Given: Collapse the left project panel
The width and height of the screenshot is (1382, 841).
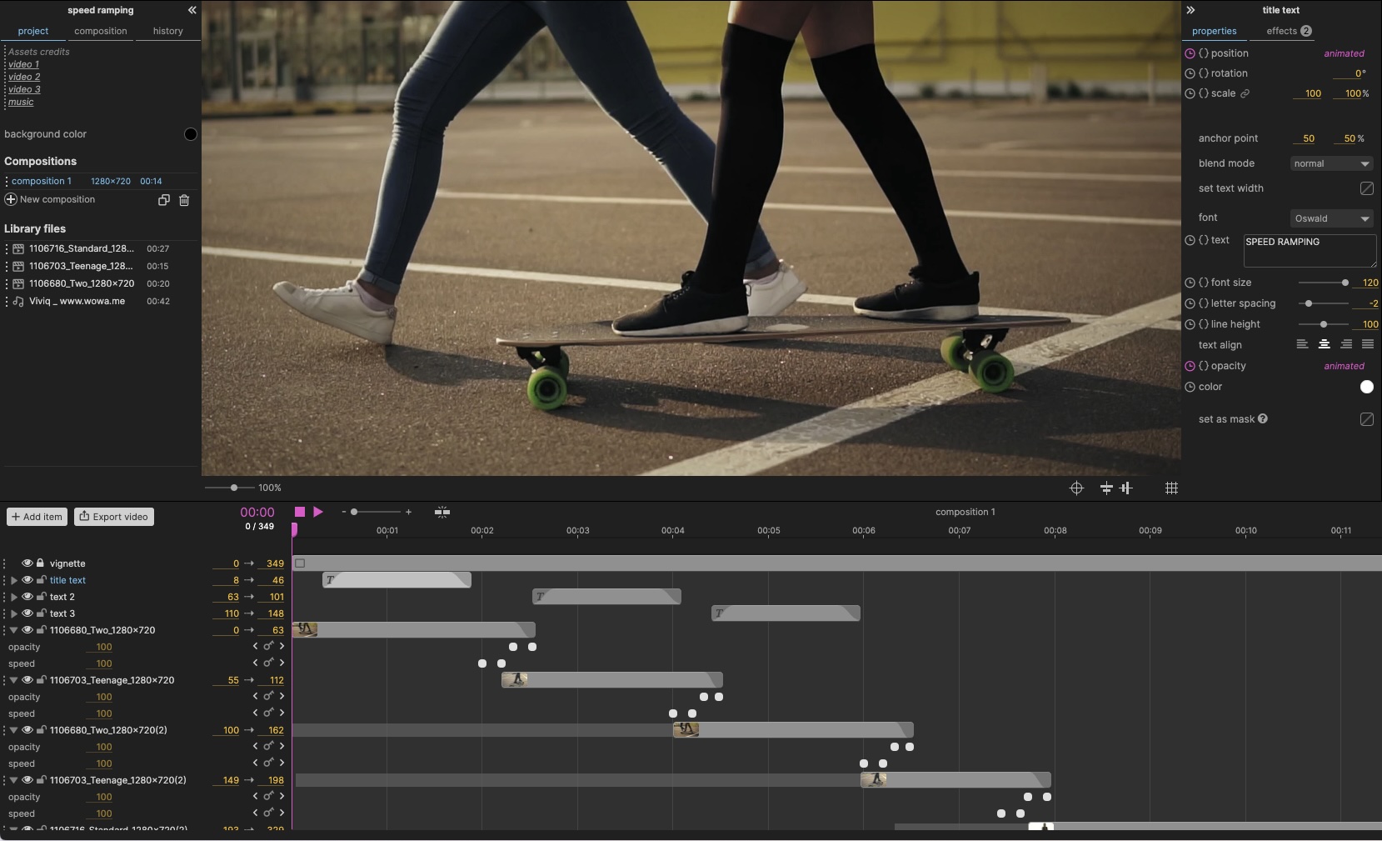Looking at the screenshot, I should click(x=192, y=10).
